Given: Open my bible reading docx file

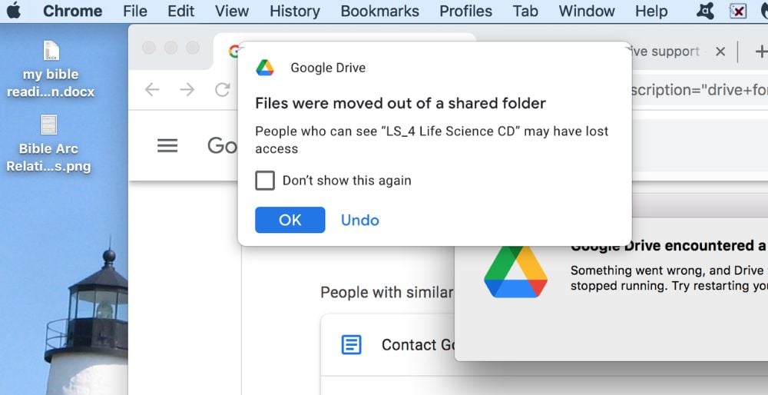Looking at the screenshot, I should pos(50,51).
